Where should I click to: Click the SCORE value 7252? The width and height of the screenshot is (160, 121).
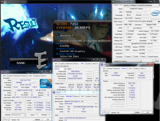(x=74, y=24)
